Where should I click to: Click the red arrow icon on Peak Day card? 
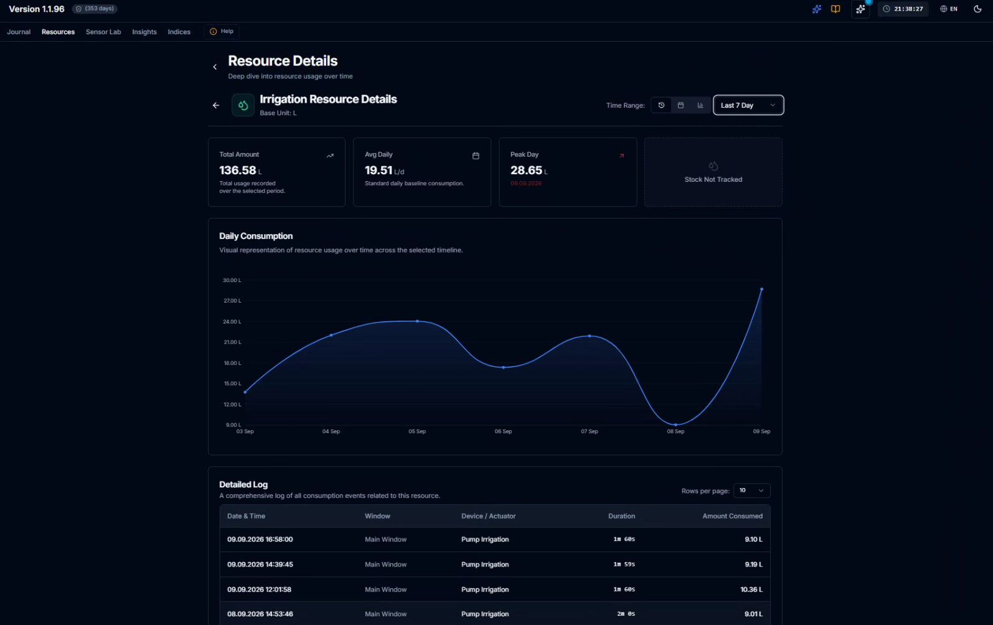point(621,156)
